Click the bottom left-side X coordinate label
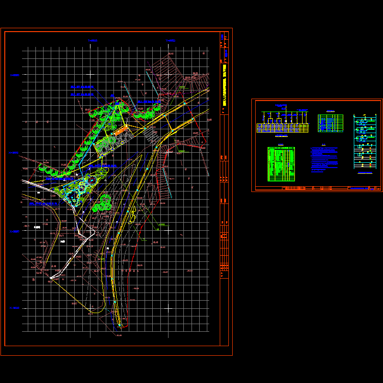The height and width of the screenshot is (383, 383). 14,308
